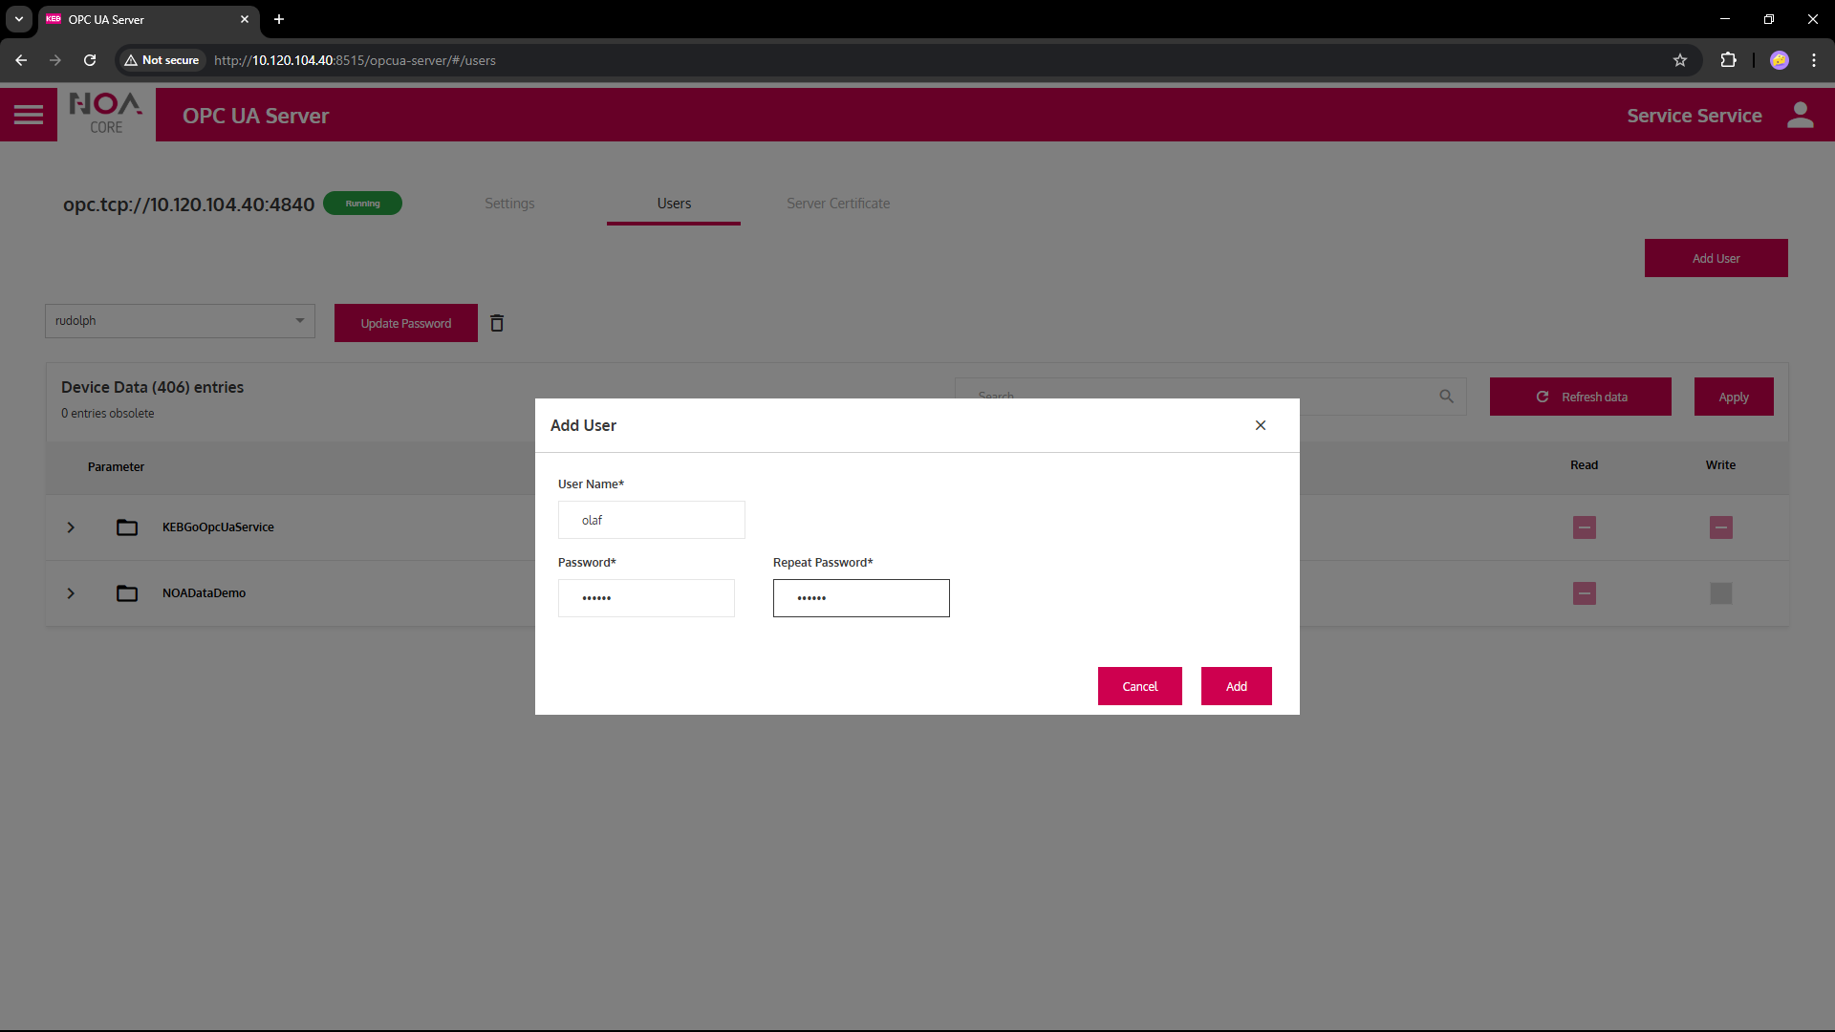Switch to the Server Certificate tab
The image size is (1835, 1032).
pos(838,204)
